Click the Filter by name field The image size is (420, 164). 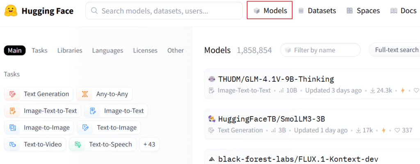click(x=320, y=50)
